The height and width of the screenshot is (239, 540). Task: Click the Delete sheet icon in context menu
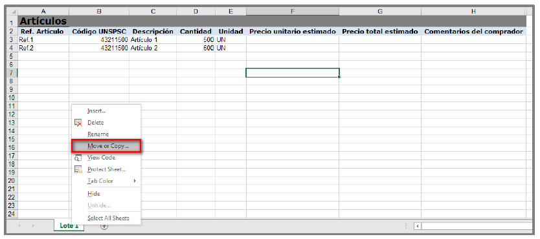pyautogui.click(x=78, y=123)
